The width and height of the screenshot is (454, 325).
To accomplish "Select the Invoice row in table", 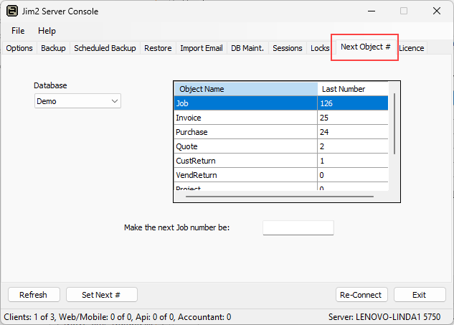I will [x=245, y=118].
